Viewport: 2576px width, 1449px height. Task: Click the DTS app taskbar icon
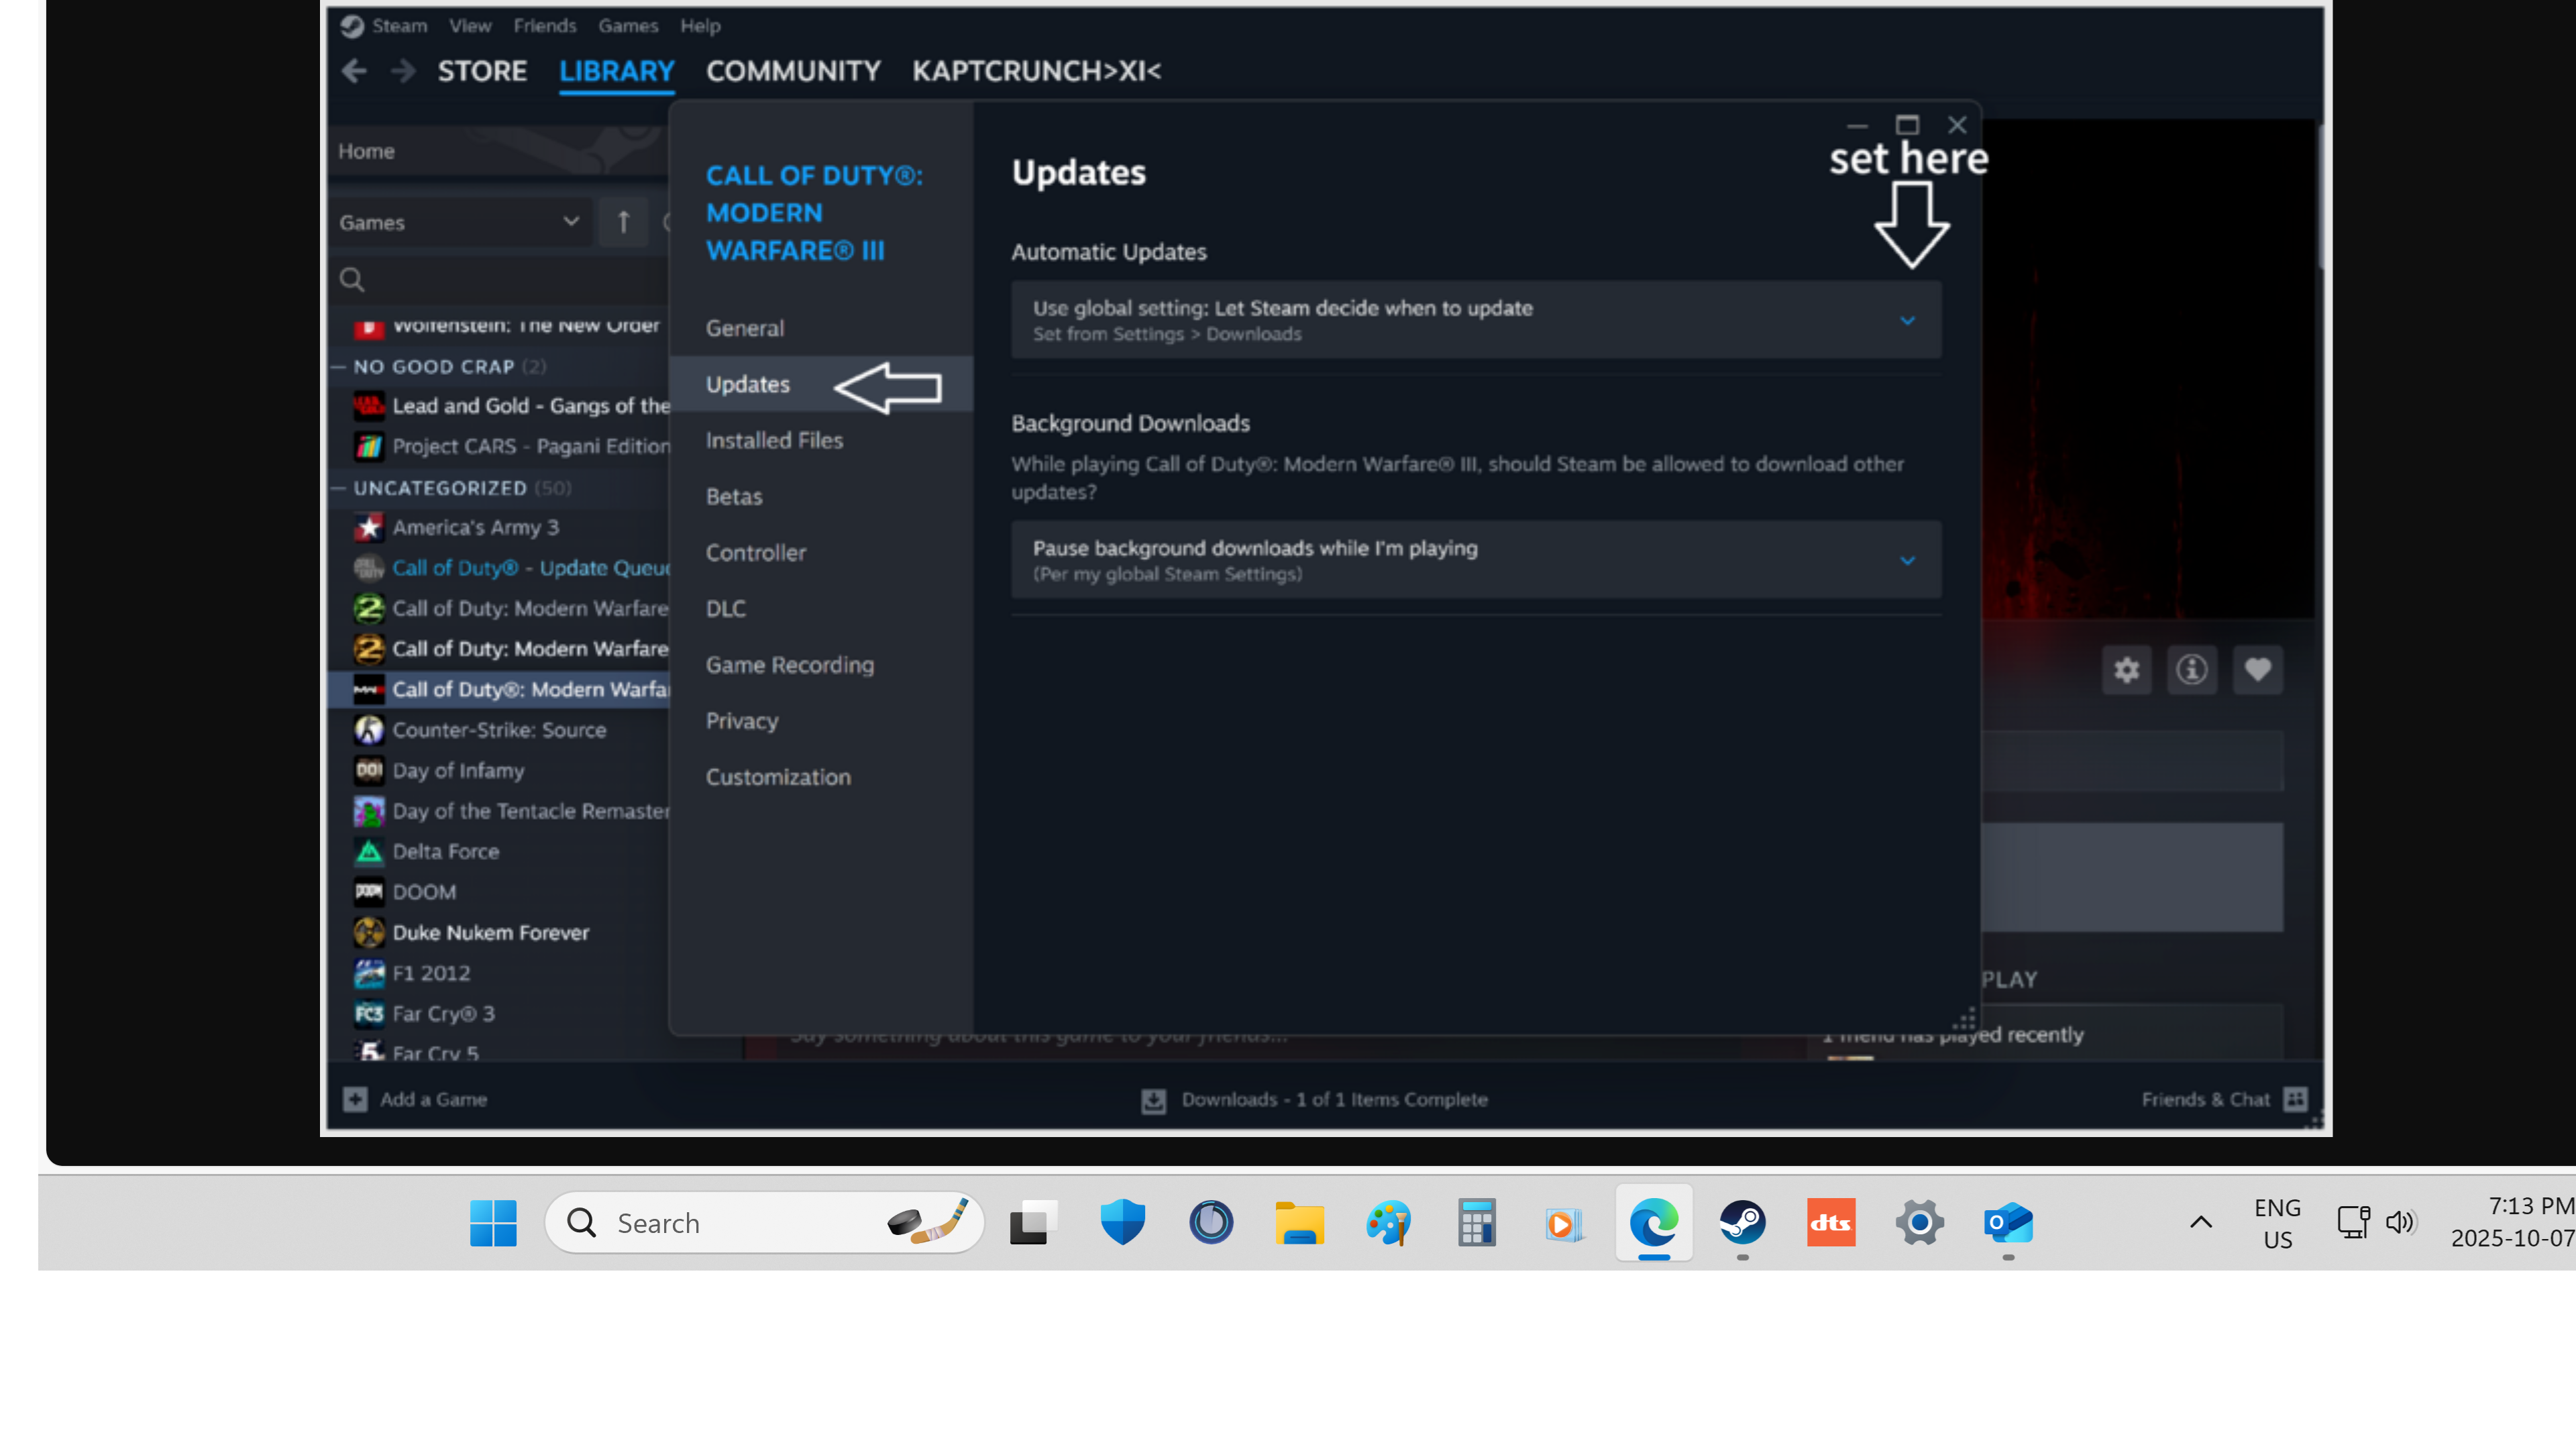pyautogui.click(x=1830, y=1222)
